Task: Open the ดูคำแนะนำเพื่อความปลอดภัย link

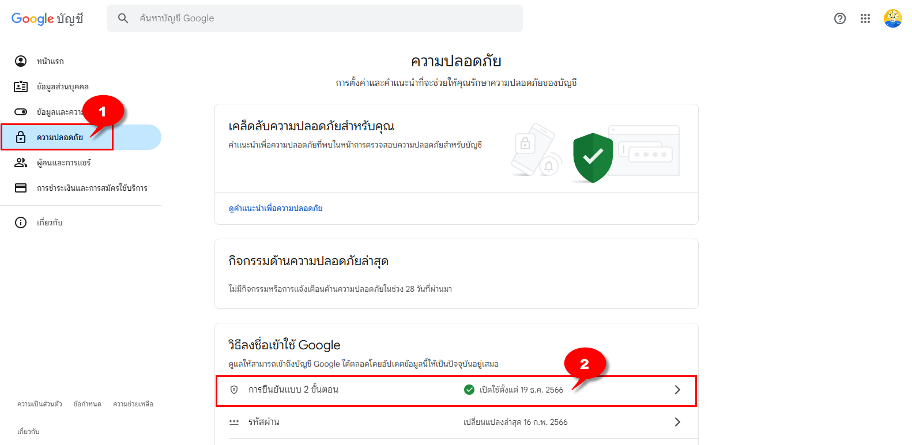Action: click(276, 208)
